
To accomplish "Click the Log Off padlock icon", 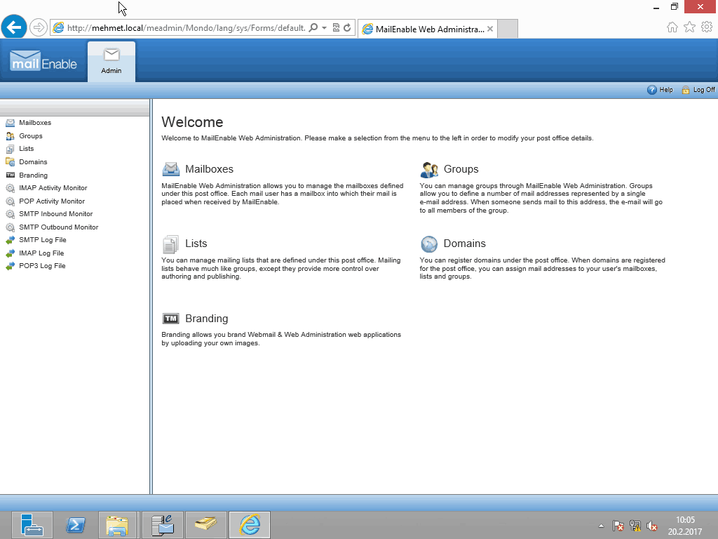I will tap(686, 90).
